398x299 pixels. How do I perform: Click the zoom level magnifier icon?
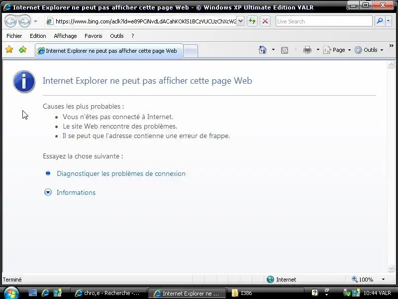point(354,279)
